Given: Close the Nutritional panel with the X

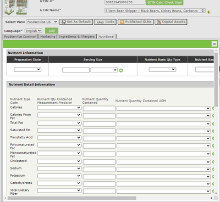Looking at the screenshot, I should click(214, 44).
